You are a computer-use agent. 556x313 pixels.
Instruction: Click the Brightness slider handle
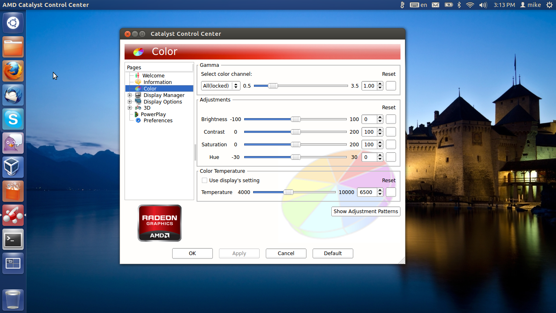coord(296,119)
